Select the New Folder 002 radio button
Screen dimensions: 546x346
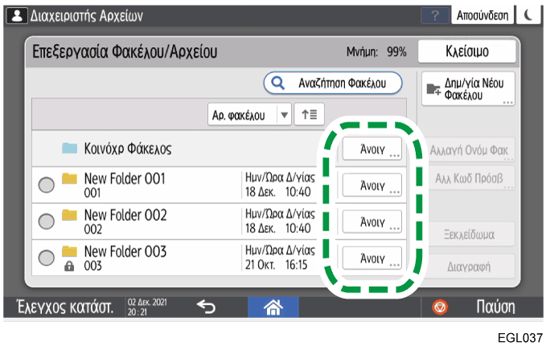(x=47, y=221)
